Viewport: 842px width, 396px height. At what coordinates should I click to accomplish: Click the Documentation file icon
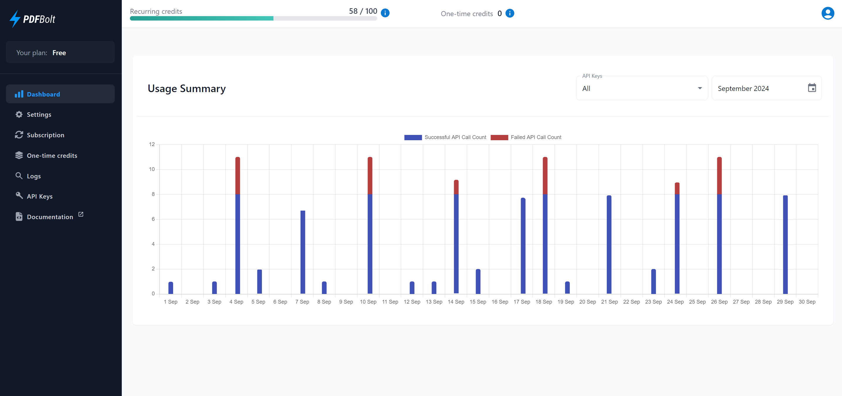19,216
